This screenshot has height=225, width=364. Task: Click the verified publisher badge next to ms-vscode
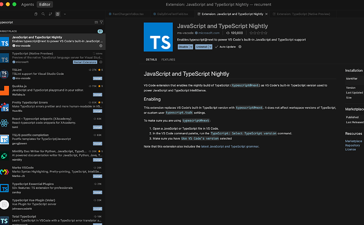click(x=196, y=33)
